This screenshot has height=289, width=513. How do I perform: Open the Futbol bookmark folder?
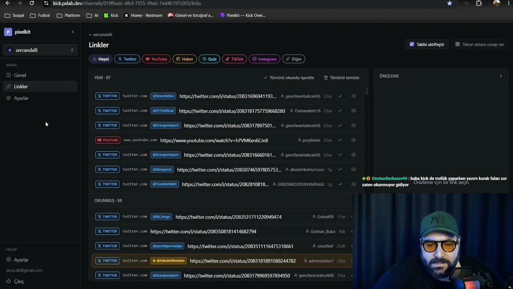40,15
